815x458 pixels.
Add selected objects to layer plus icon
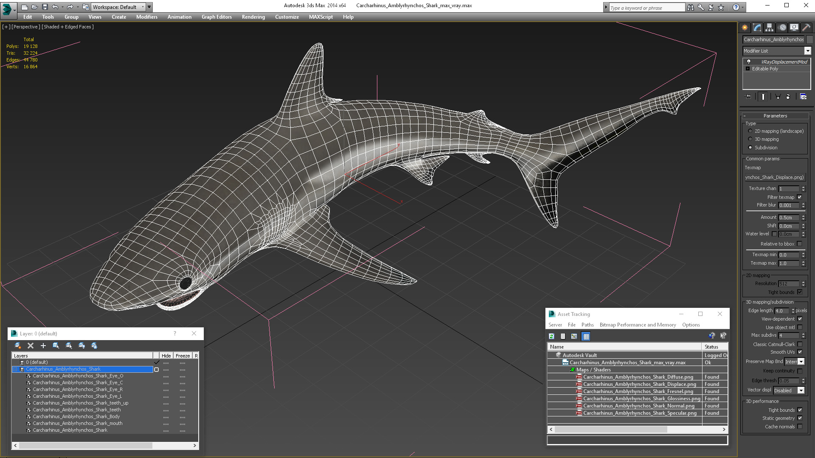[x=43, y=346]
